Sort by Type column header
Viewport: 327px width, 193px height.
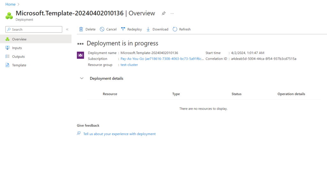(x=176, y=94)
